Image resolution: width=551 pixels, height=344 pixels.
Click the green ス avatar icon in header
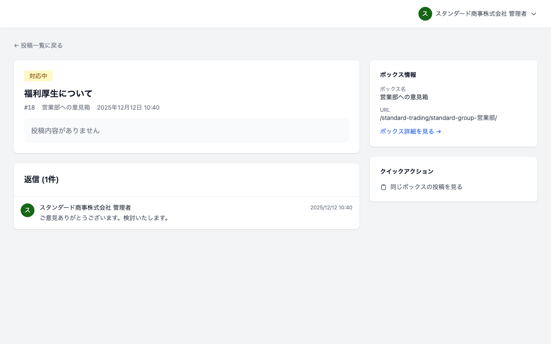[x=425, y=14]
